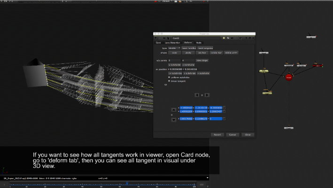
Task: Click the playhead marker on timeline
Action: (x=126, y=182)
